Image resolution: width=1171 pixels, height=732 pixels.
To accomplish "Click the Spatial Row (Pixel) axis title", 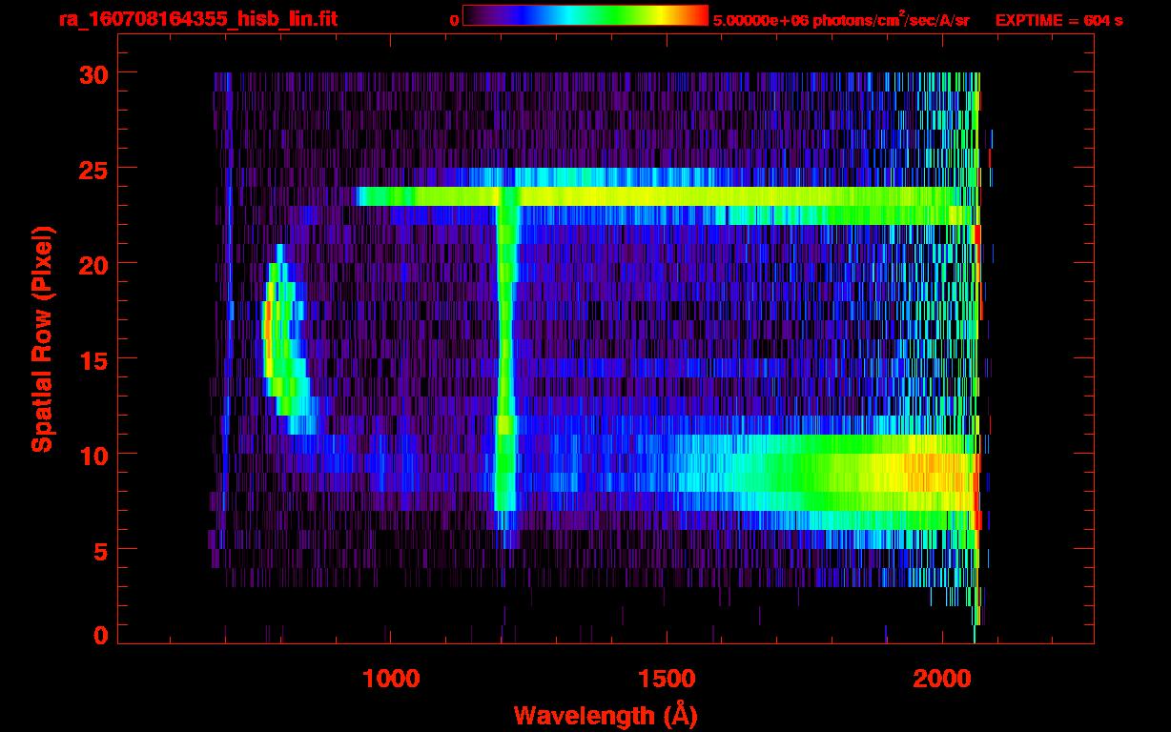I will click(41, 338).
